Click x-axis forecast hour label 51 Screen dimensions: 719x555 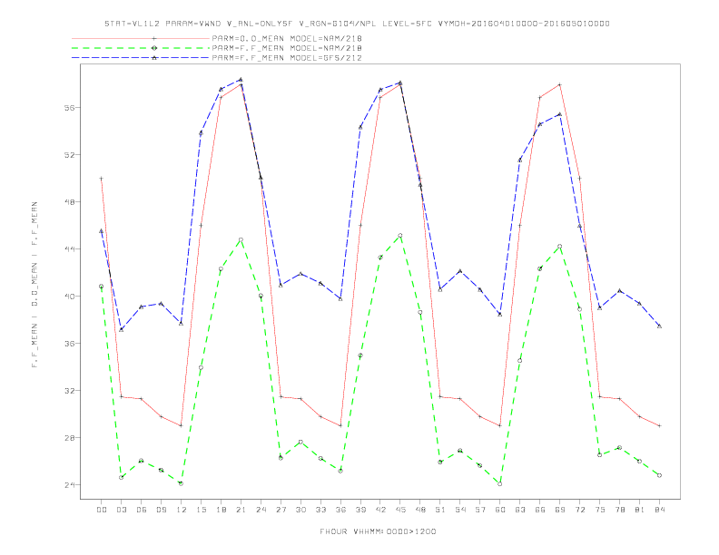440,510
